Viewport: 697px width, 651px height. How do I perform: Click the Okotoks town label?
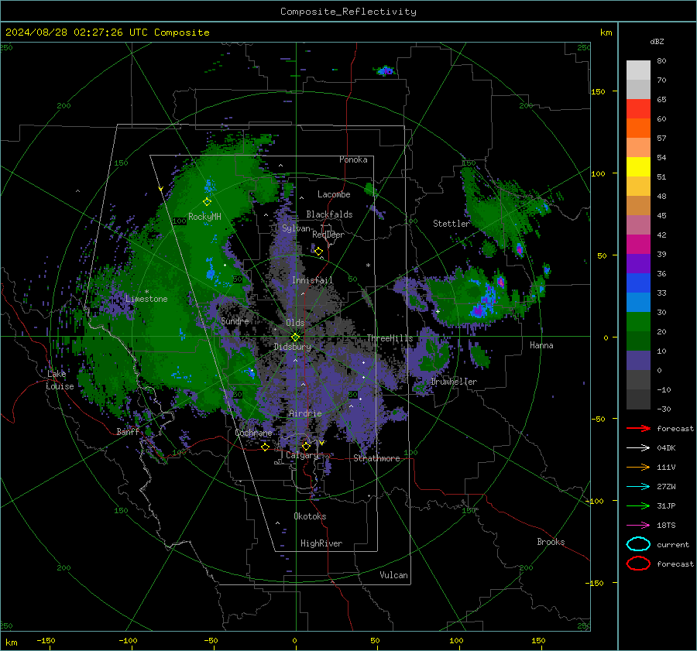pos(310,516)
